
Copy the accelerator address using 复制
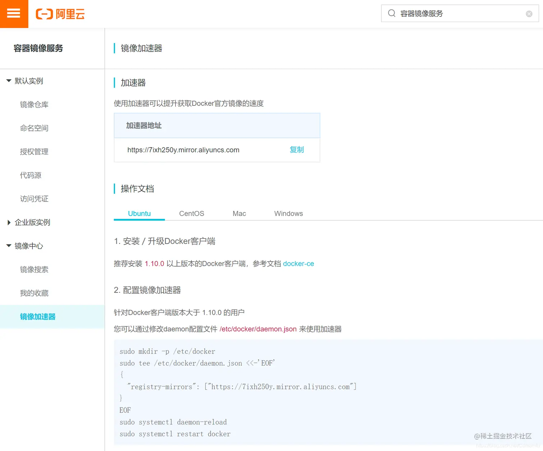(297, 150)
